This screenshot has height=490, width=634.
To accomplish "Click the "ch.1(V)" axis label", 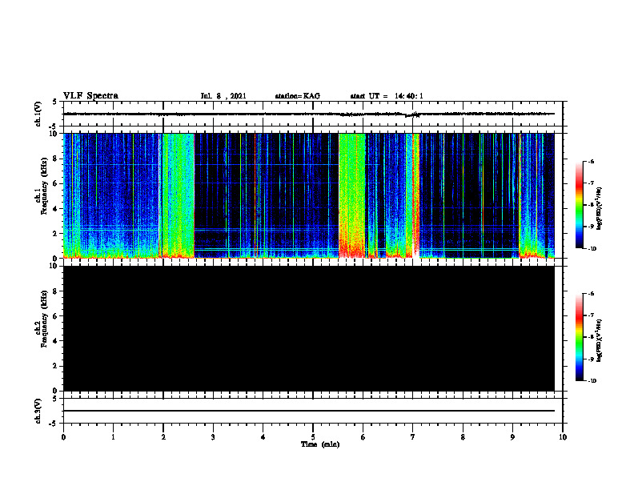I will (x=38, y=114).
